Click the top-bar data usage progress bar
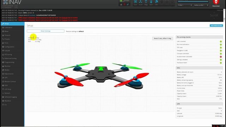 pos(193,1)
